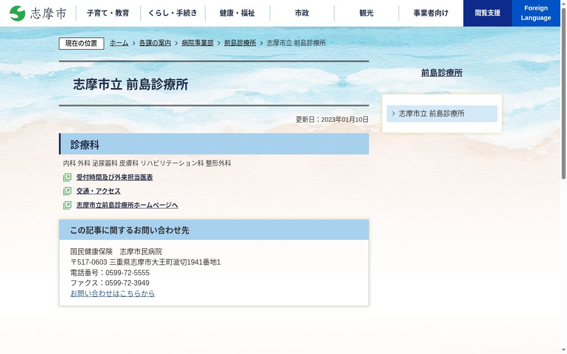Click external link icon beside 交通・アクセス
Image resolution: width=567 pixels, height=354 pixels.
[x=67, y=191]
